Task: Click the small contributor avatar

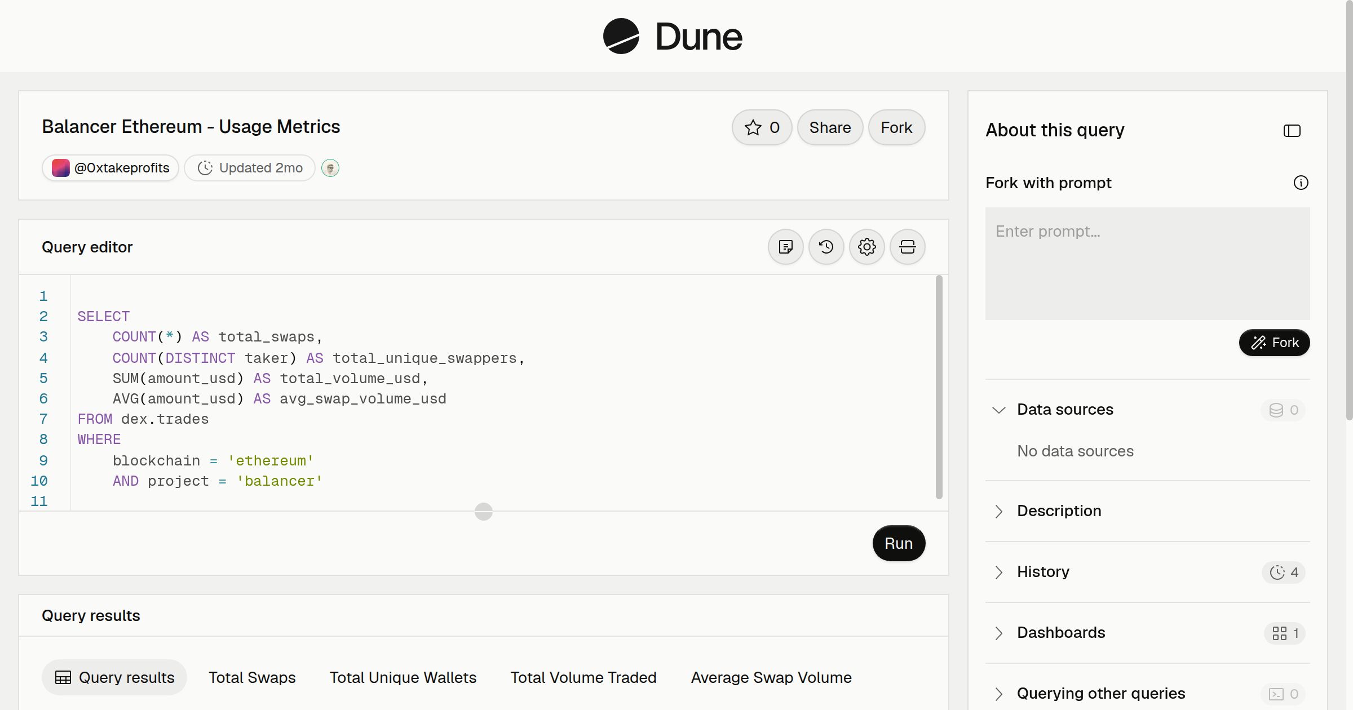Action: point(330,168)
